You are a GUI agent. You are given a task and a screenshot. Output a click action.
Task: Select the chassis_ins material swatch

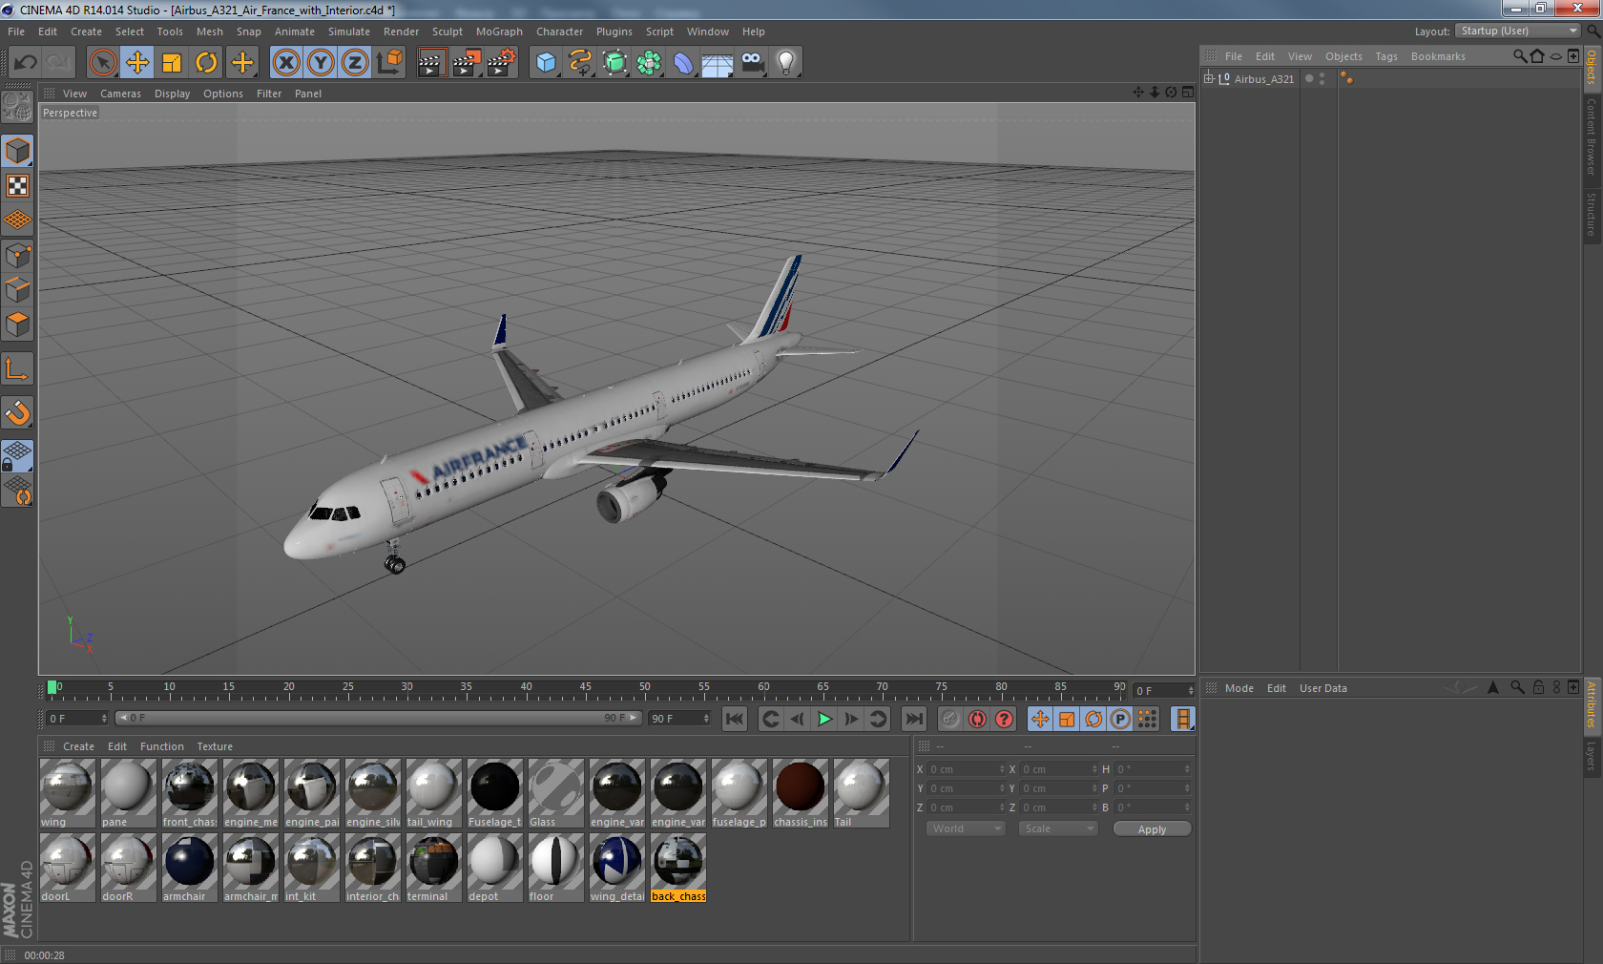801,793
